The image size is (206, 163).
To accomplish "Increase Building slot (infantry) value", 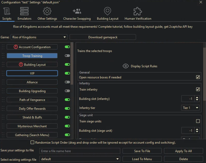I will pos(197,98).
